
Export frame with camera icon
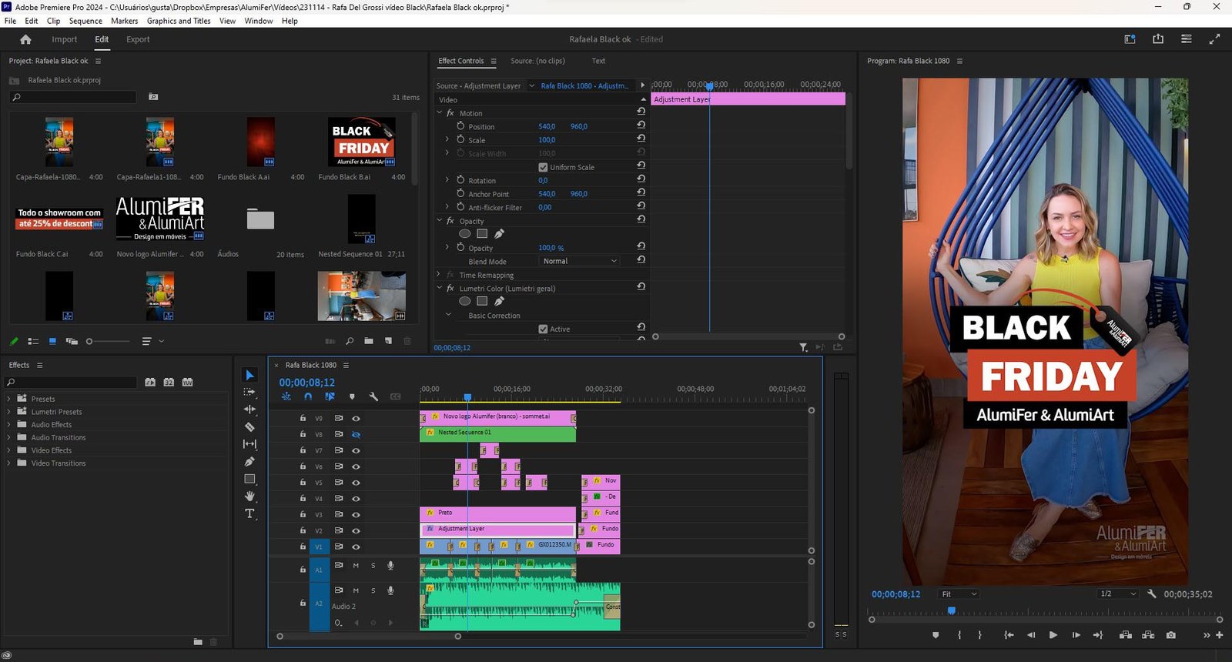click(1170, 635)
